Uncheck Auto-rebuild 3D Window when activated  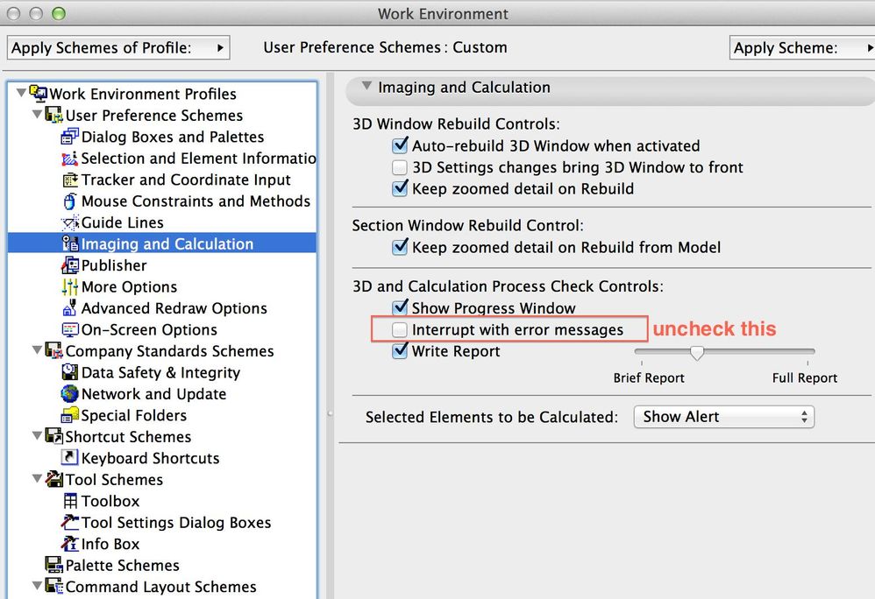click(400, 146)
